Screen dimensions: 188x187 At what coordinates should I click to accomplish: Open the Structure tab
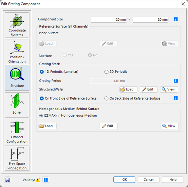point(17,78)
